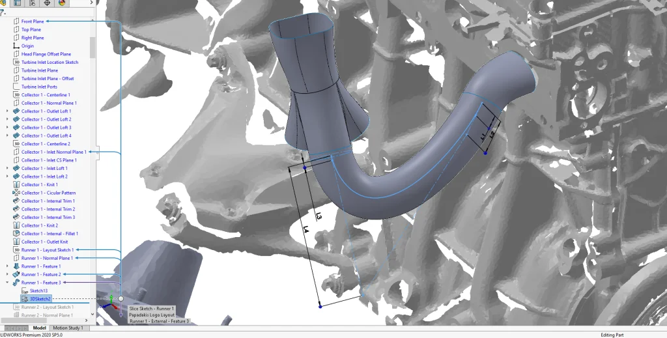Click the L4 dimension label

tap(305, 229)
